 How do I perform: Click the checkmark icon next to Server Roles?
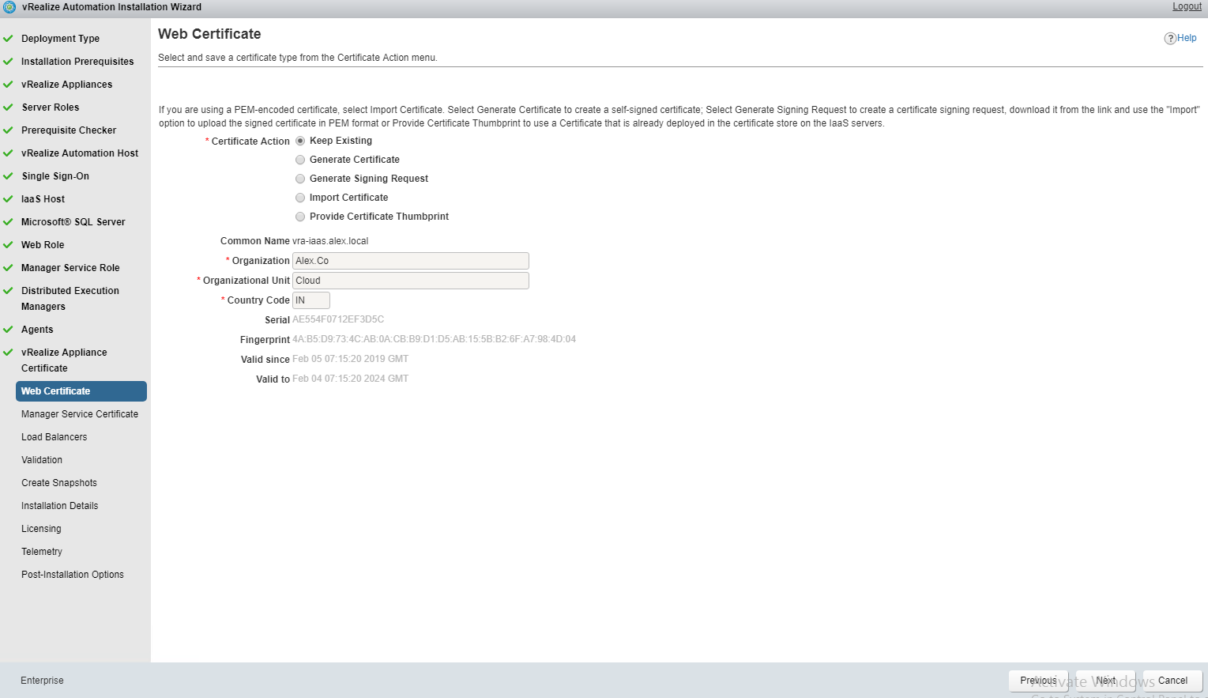click(x=8, y=108)
